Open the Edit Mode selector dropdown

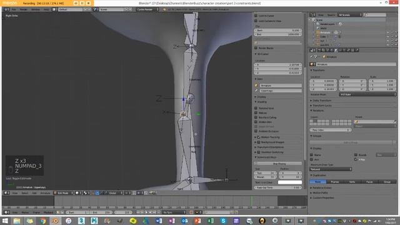[63, 193]
